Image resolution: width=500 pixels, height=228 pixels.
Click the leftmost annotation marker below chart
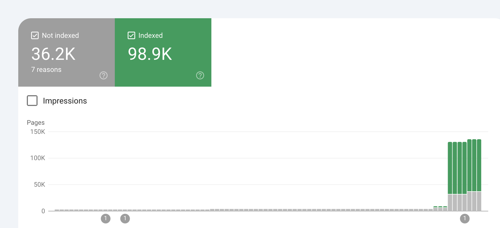pyautogui.click(x=106, y=218)
